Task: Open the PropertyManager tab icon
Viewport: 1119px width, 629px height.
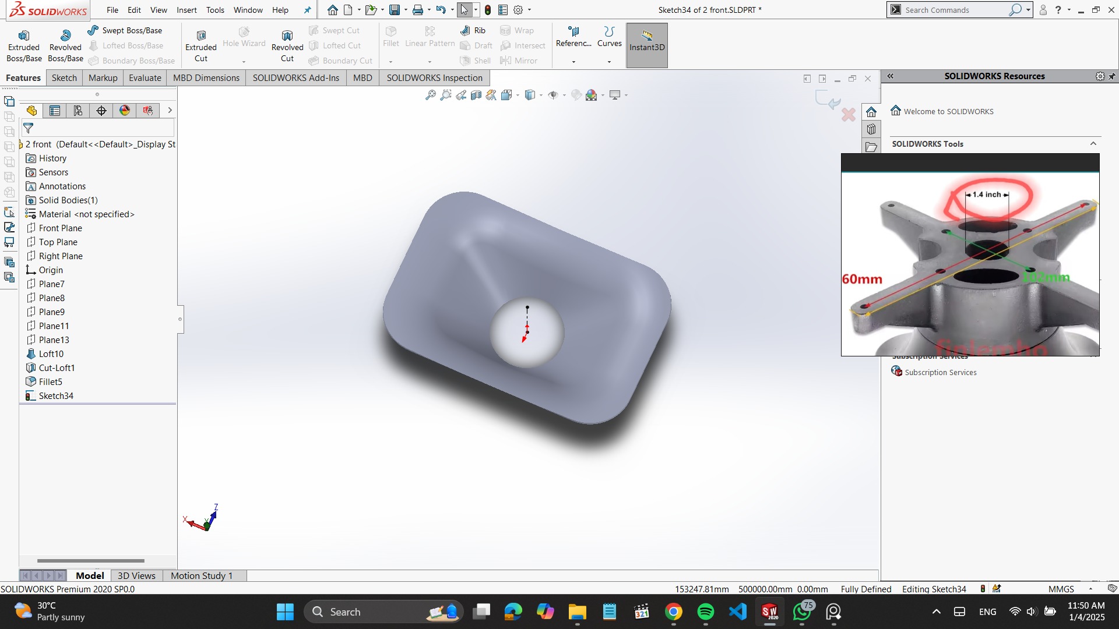Action: 55,111
